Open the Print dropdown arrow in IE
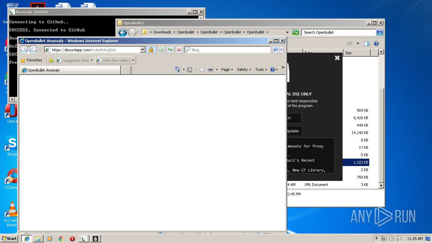Screen dimensions: 432x243 coord(217,70)
